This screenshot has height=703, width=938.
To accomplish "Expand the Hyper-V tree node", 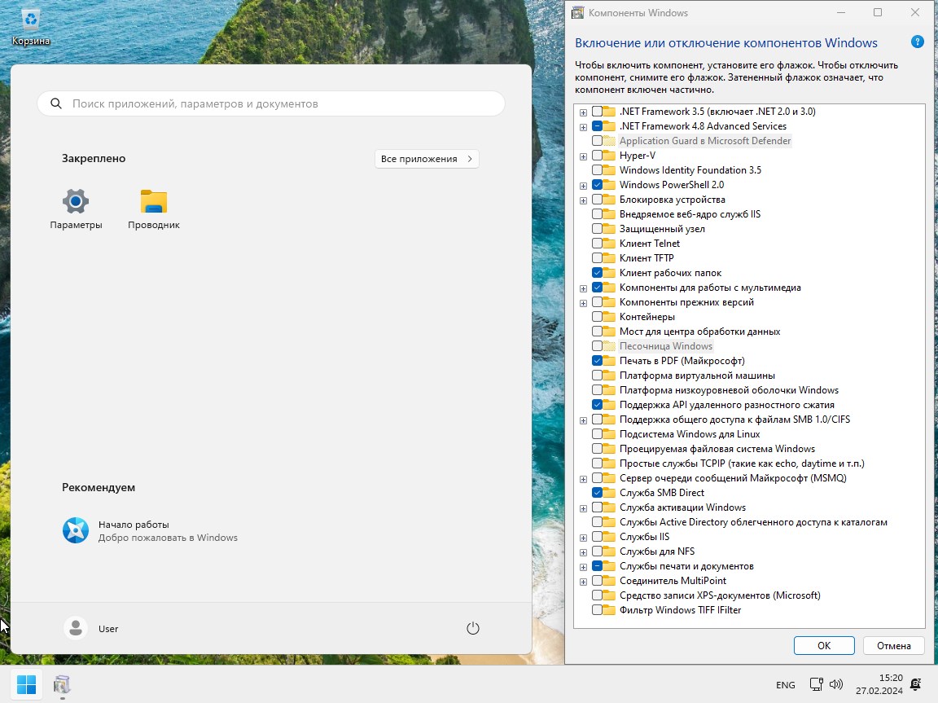I will [x=583, y=156].
